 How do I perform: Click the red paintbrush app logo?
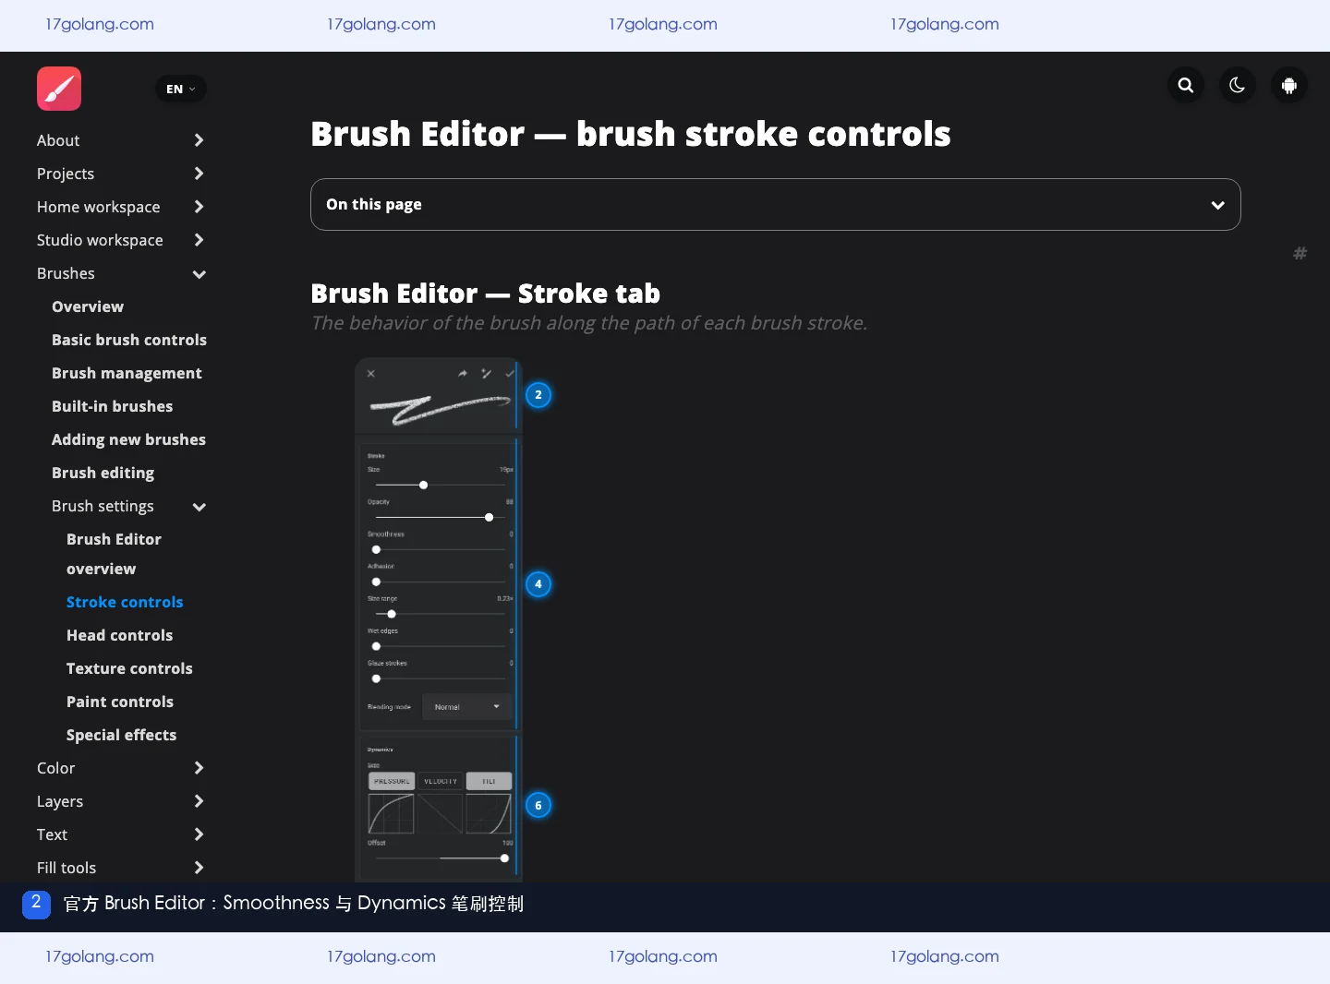coord(59,89)
